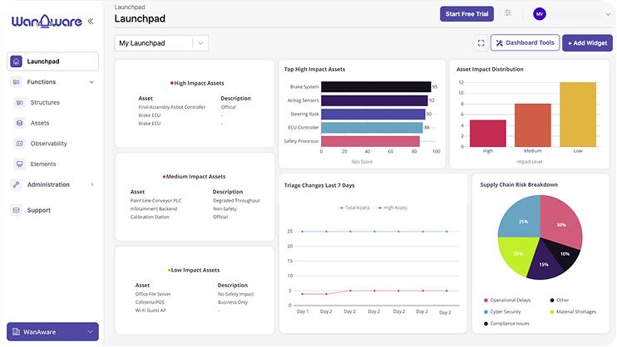The width and height of the screenshot is (617, 347).
Task: Click 'Degraded Throughput' description
Action: [236, 200]
